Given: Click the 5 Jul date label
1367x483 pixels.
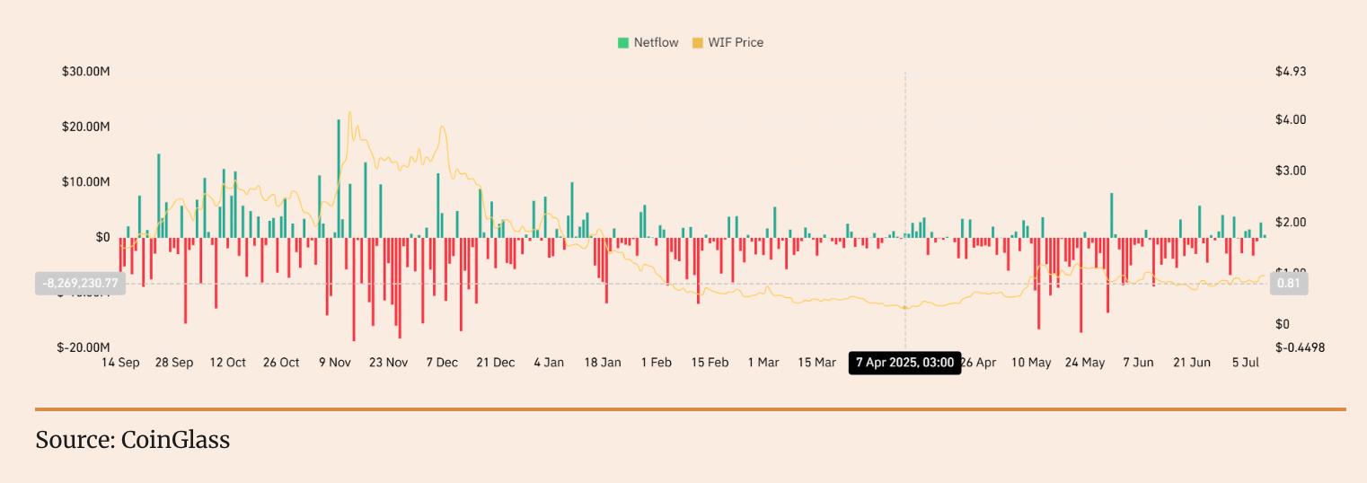Looking at the screenshot, I should pos(1245,363).
